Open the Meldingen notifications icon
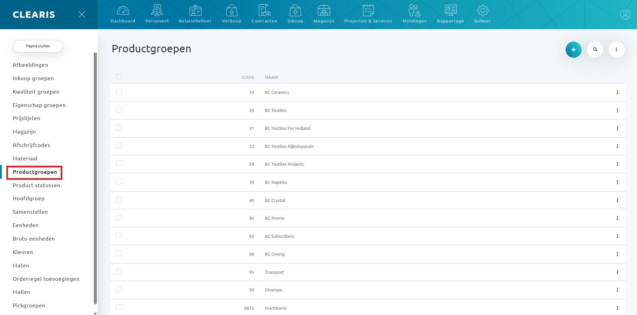 point(415,10)
